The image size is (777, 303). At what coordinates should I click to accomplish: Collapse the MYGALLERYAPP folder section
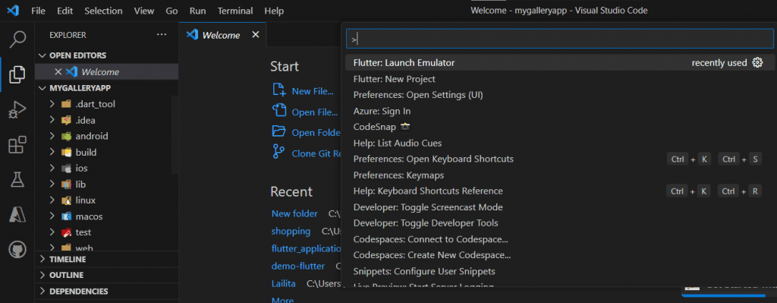[42, 88]
